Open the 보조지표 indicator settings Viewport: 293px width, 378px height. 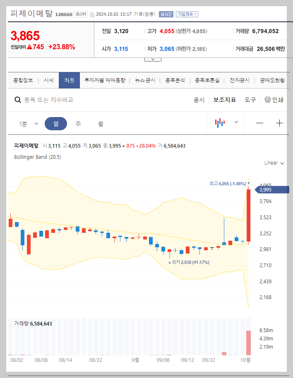[x=225, y=100]
